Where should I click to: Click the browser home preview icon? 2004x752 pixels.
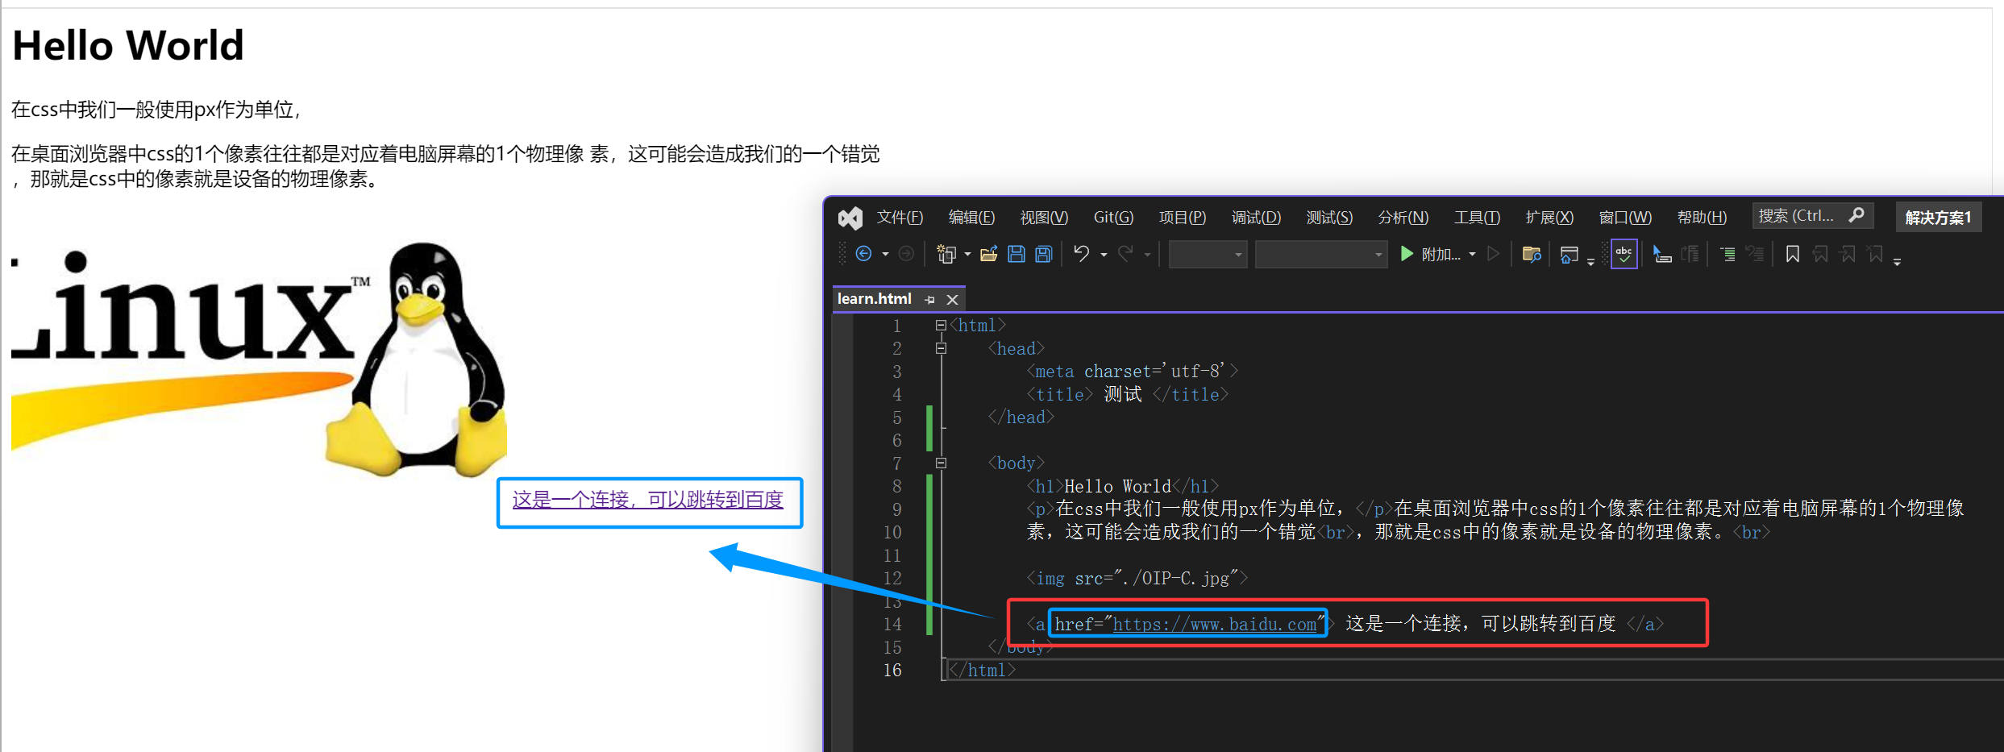tap(1569, 255)
